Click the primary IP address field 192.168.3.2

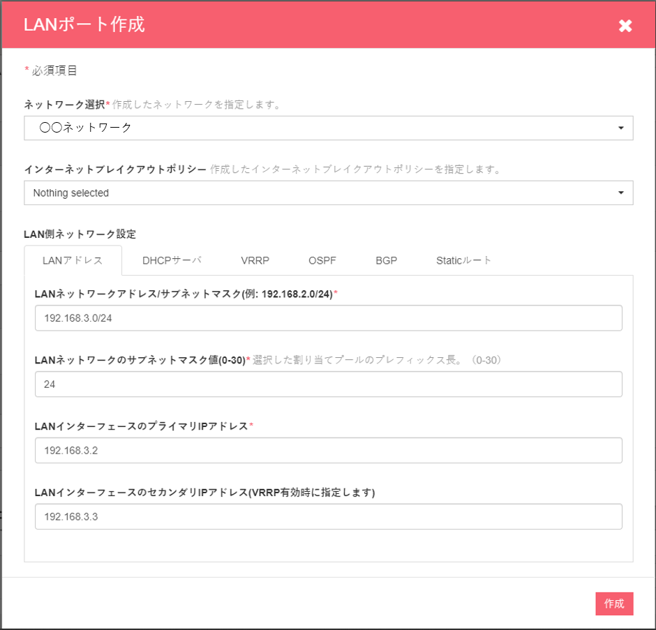click(329, 450)
